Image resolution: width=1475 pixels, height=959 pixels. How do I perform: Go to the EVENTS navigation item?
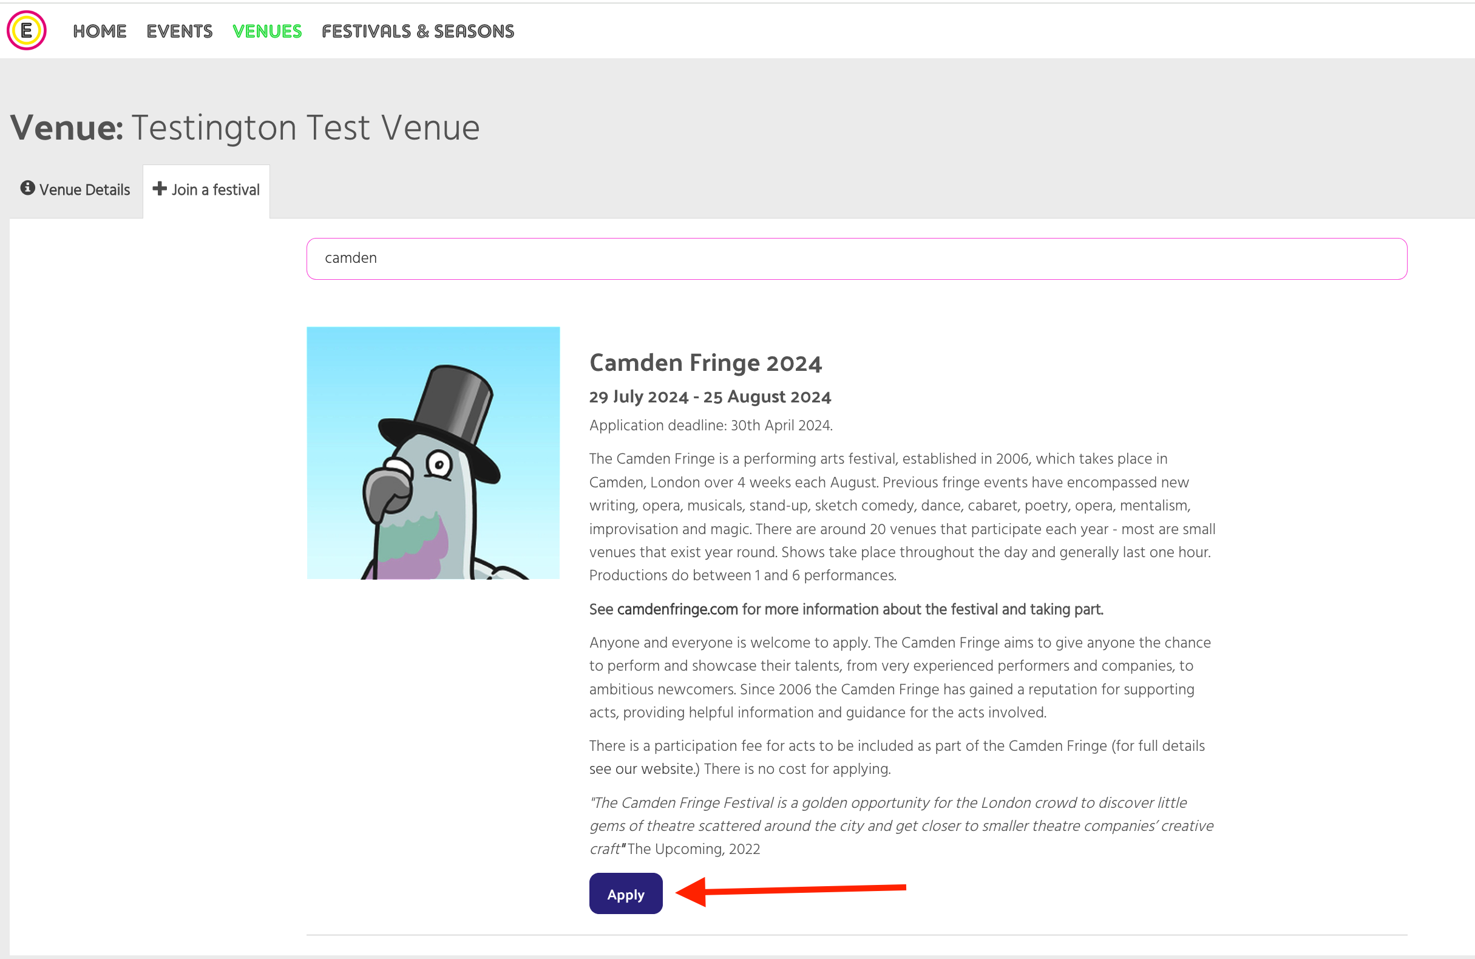coord(179,31)
